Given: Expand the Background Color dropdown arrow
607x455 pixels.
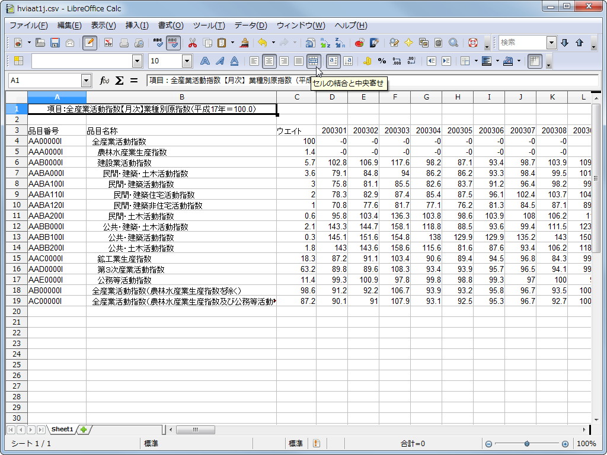Looking at the screenshot, I should pos(519,61).
